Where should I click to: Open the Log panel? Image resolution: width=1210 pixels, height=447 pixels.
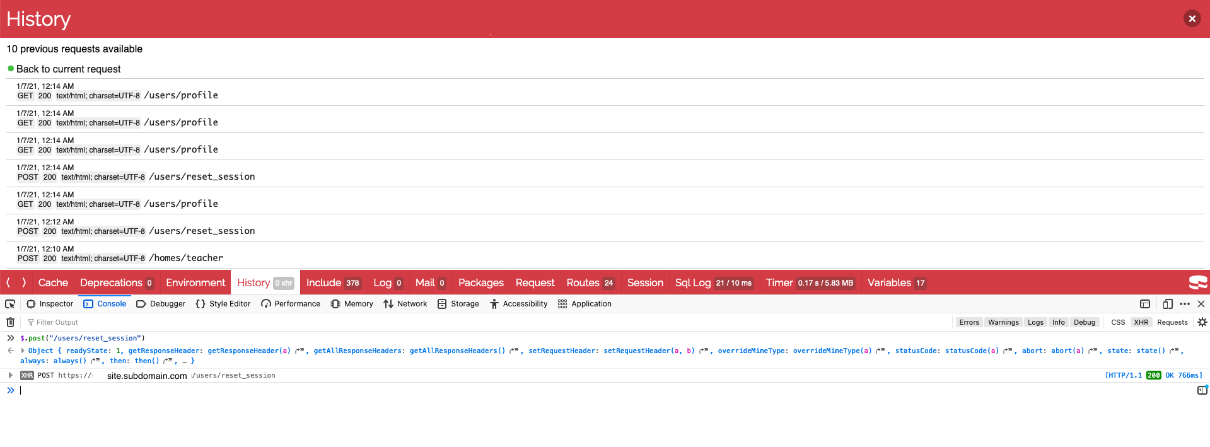388,282
